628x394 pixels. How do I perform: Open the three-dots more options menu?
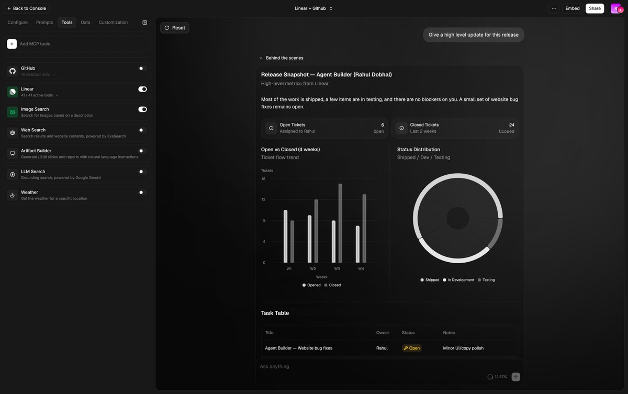click(x=554, y=8)
